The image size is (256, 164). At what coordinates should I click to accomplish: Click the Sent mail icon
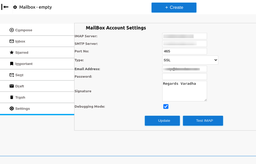[12, 75]
